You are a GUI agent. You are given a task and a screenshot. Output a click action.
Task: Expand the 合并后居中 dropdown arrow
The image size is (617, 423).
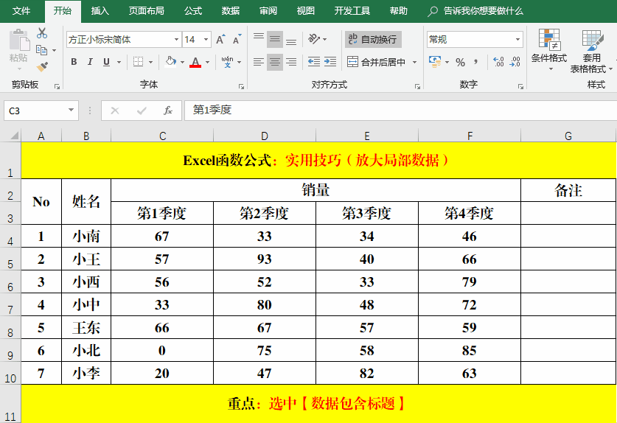[414, 63]
